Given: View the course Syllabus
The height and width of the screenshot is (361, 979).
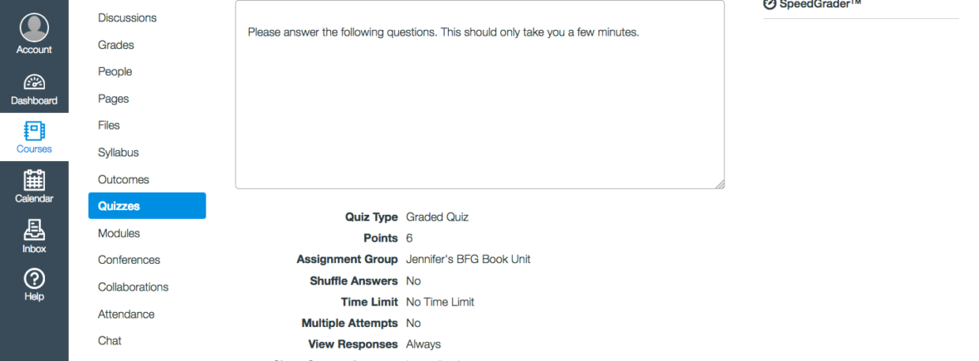Looking at the screenshot, I should [119, 153].
